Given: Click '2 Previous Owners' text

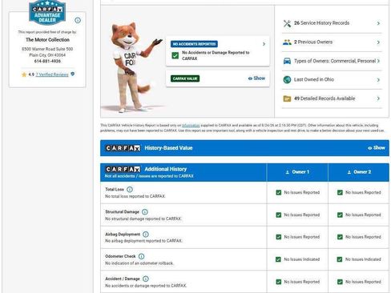Looking at the screenshot, I should point(313,42).
